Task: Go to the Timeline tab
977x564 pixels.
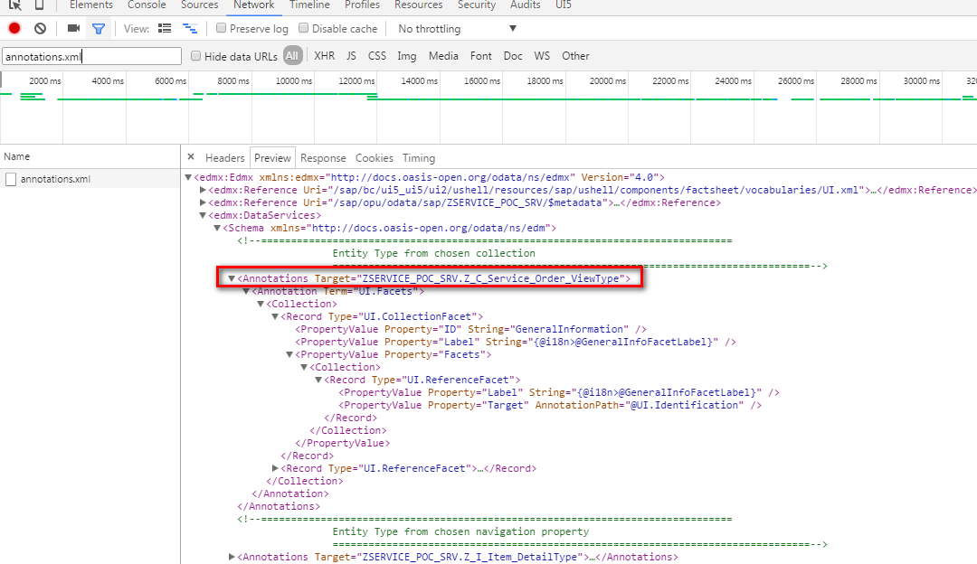Action: coord(309,5)
